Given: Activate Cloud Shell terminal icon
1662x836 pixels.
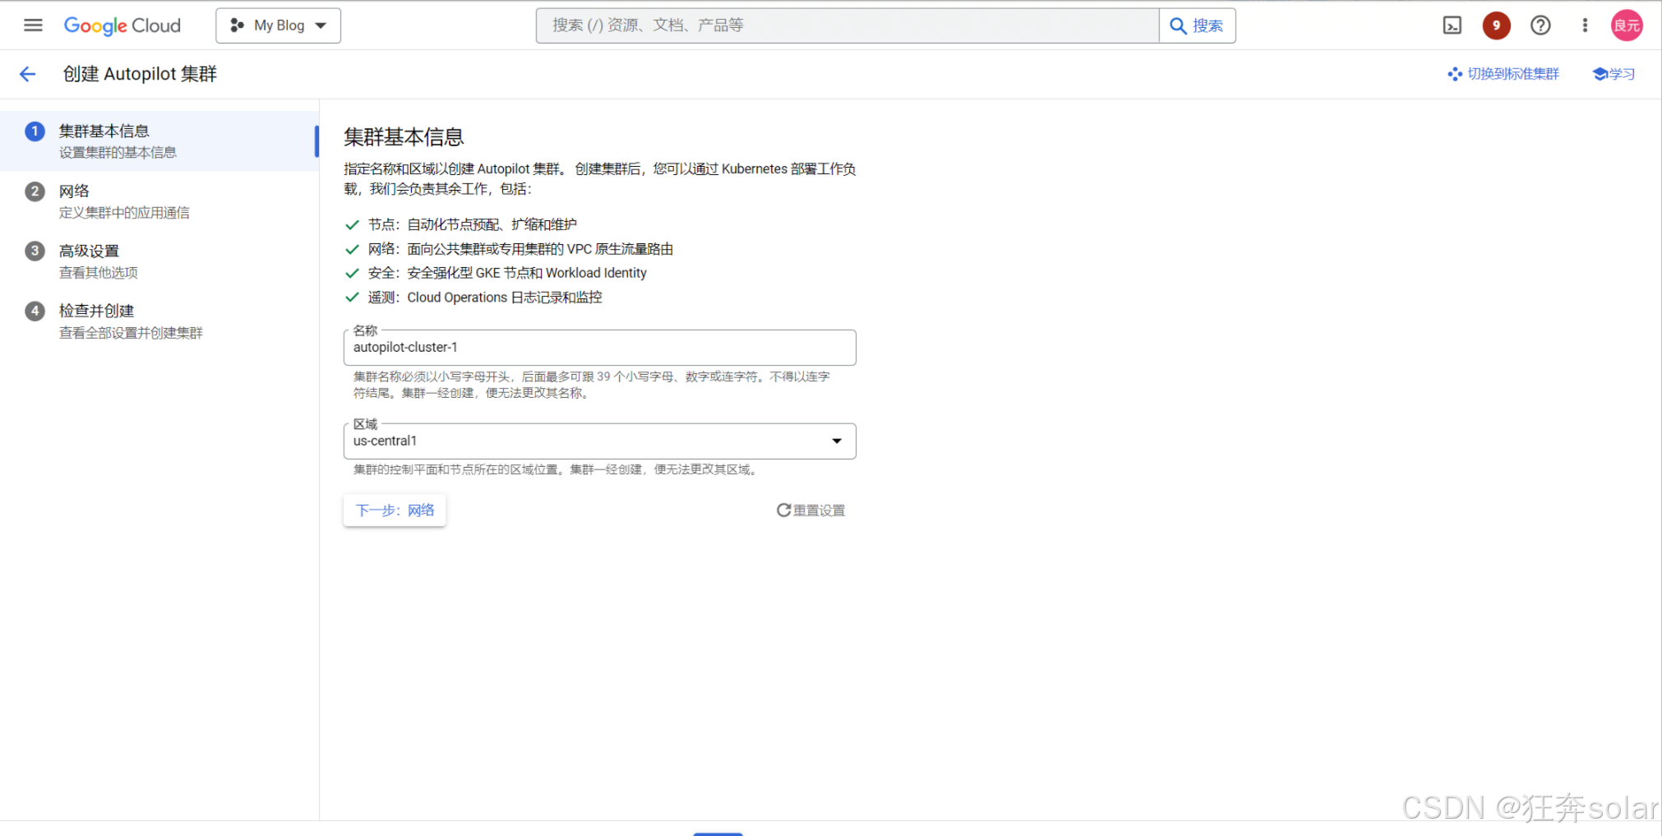Looking at the screenshot, I should pyautogui.click(x=1452, y=25).
